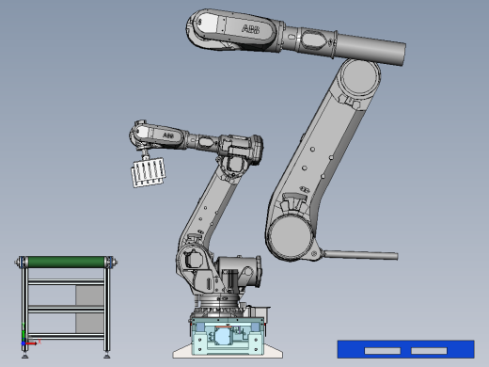
Task: Select the large robot's cylindrical upper arm end
Action: click(x=371, y=50)
